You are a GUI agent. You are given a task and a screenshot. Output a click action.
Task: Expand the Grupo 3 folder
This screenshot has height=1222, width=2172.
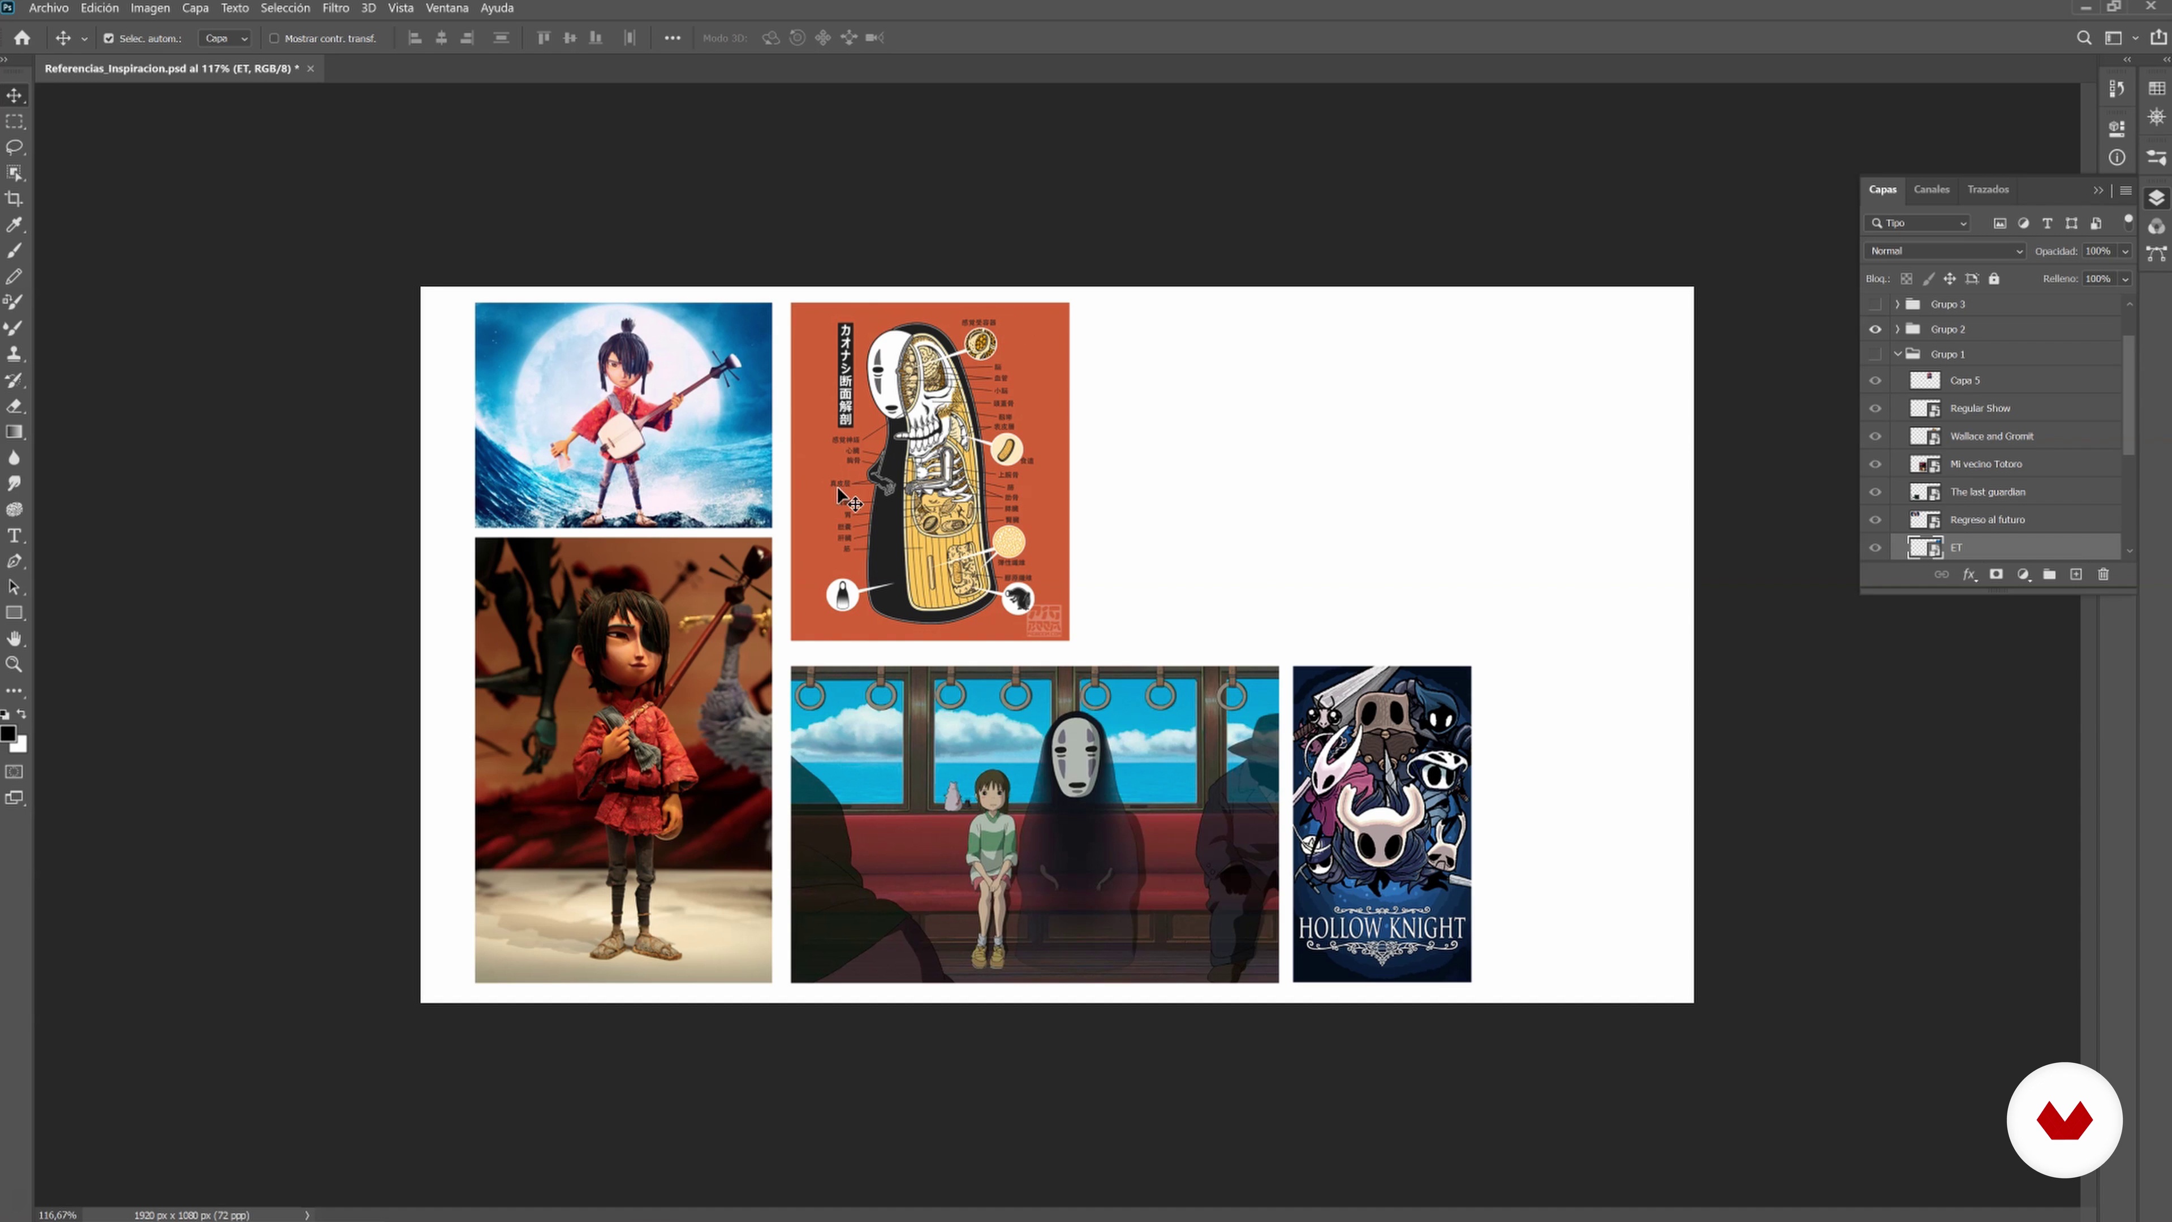pos(1897,304)
